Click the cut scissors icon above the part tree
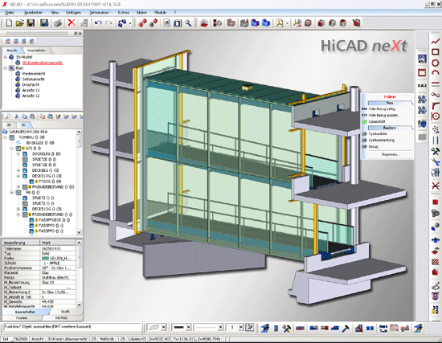This screenshot has width=442, height=343. pyautogui.click(x=17, y=116)
